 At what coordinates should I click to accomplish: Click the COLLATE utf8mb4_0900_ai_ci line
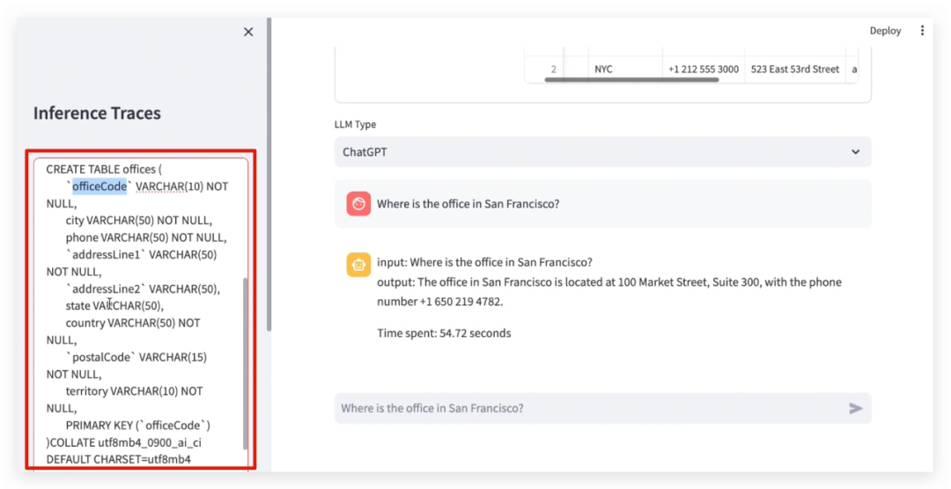(x=124, y=442)
